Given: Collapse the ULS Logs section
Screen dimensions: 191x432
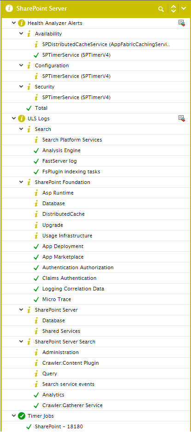Looking at the screenshot, I should 14,119.
